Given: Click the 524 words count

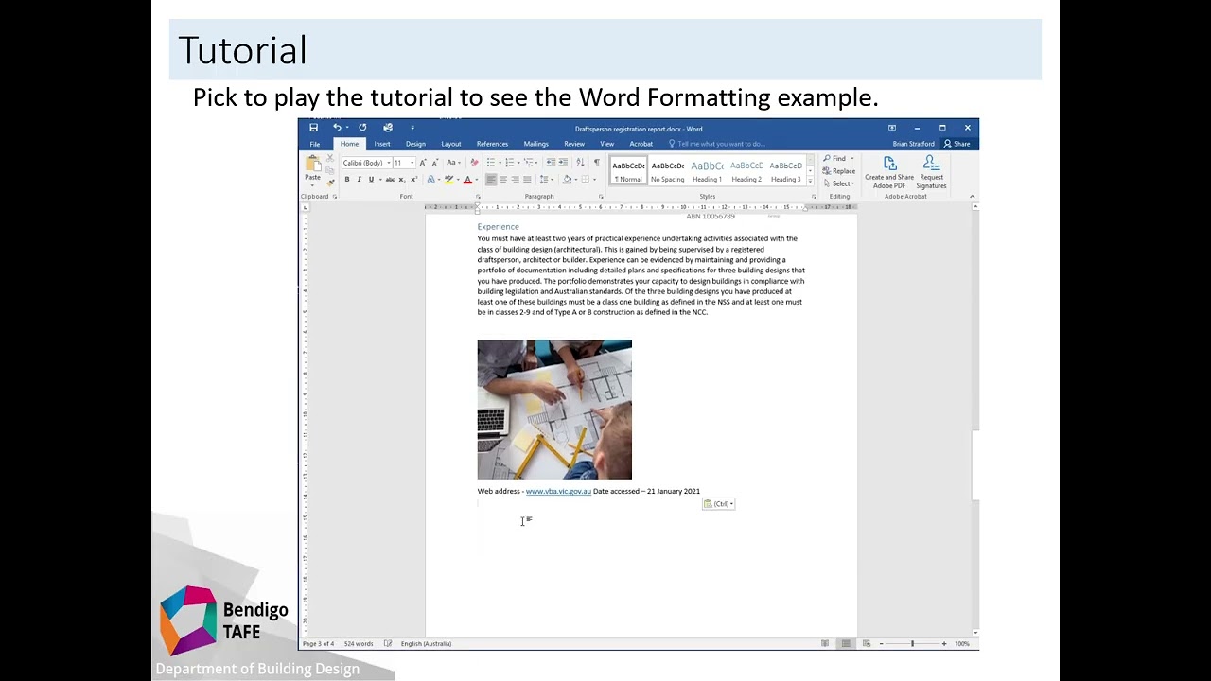Looking at the screenshot, I should 358,644.
